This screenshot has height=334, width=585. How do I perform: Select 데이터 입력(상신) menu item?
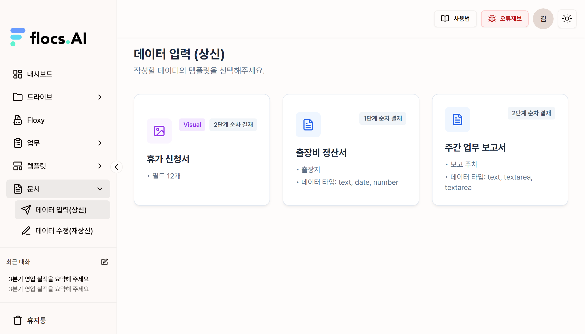coord(62,210)
